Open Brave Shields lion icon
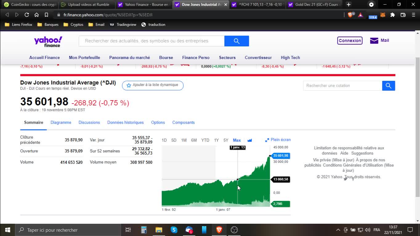The width and height of the screenshot is (420, 236). 350,15
